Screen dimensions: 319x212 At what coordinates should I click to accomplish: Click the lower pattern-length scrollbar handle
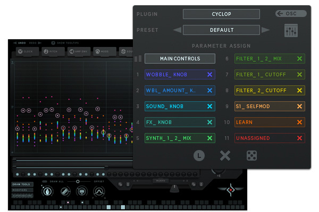(106, 167)
